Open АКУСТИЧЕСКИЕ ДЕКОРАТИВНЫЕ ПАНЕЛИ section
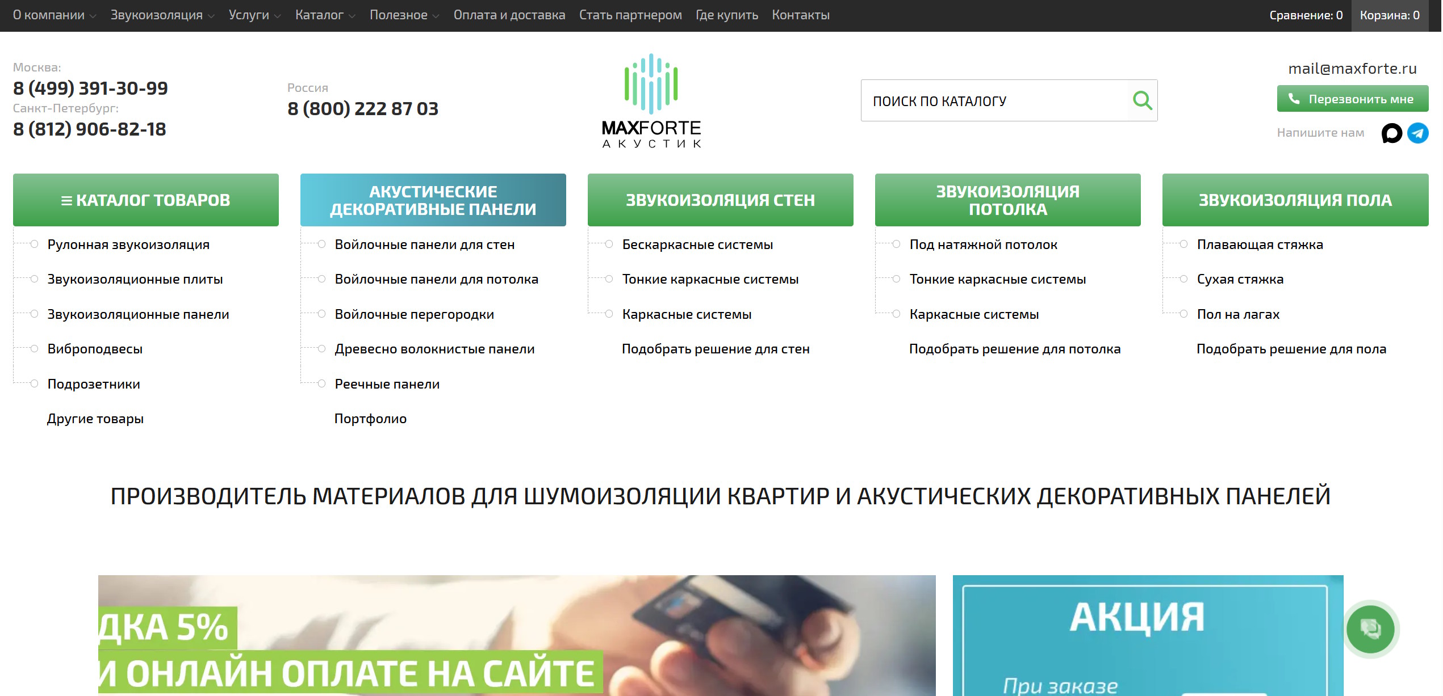 [x=433, y=200]
